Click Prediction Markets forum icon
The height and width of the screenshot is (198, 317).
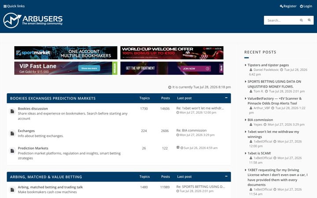12,151
